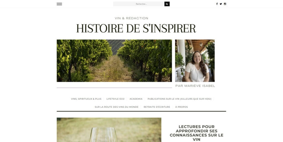Open the wine glass article thumbnail
283x142 pixels.
[109, 130]
